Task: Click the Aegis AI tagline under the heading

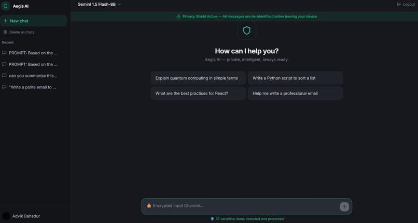Action: 246,60
